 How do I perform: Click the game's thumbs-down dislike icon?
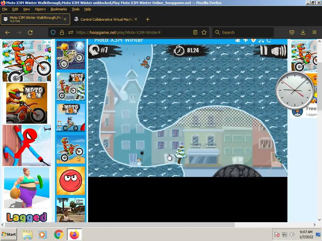pyautogui.click(x=245, y=40)
